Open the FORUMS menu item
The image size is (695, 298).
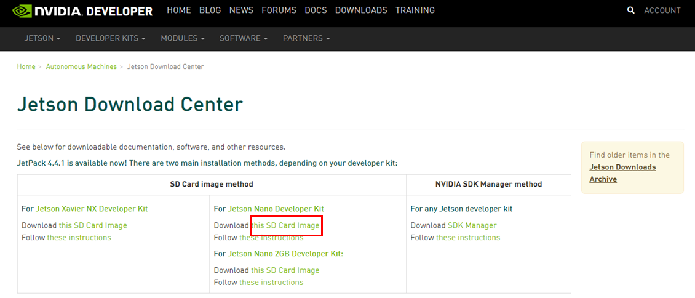279,10
